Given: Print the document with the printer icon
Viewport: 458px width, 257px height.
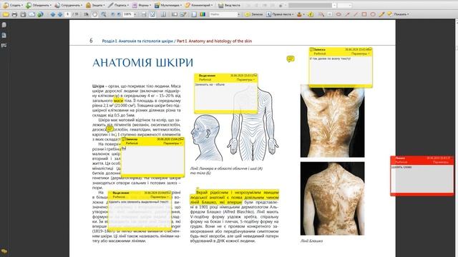Looking at the screenshot, I should [x=14, y=14].
